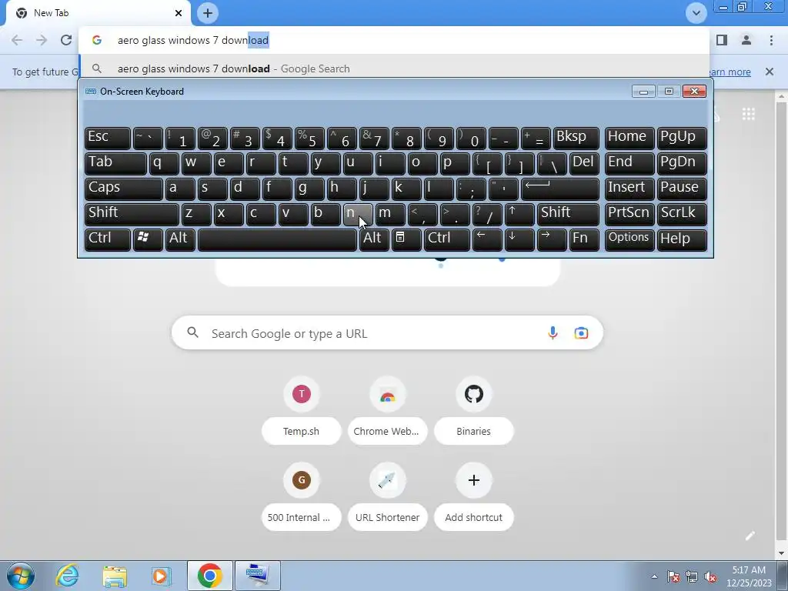The image size is (788, 591).
Task: Click the spacebar on On-Screen Keyboard
Action: pos(277,239)
